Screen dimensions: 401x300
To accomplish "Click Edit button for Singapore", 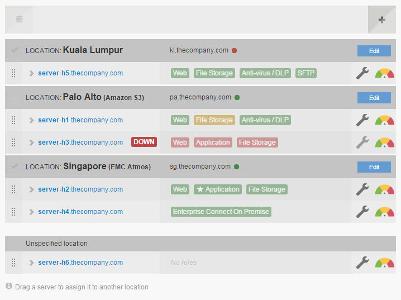I will [374, 167].
